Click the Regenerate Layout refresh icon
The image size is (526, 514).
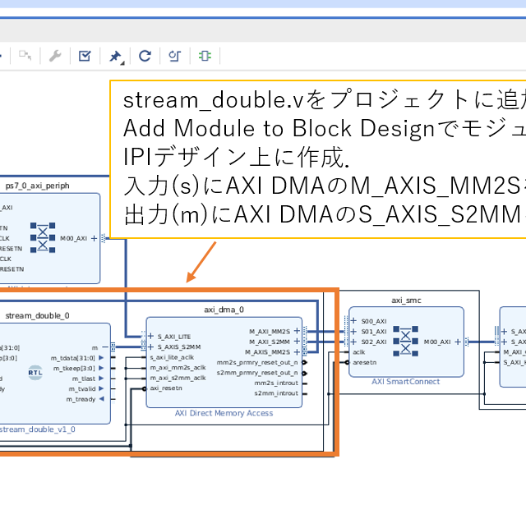pyautogui.click(x=145, y=56)
